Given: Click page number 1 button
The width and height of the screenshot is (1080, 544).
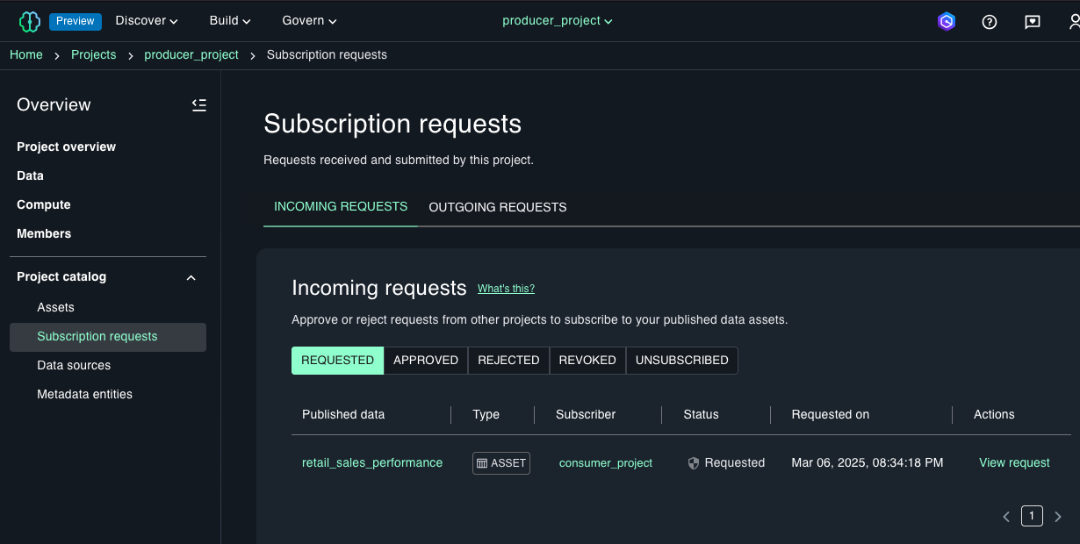Looking at the screenshot, I should coord(1033,516).
